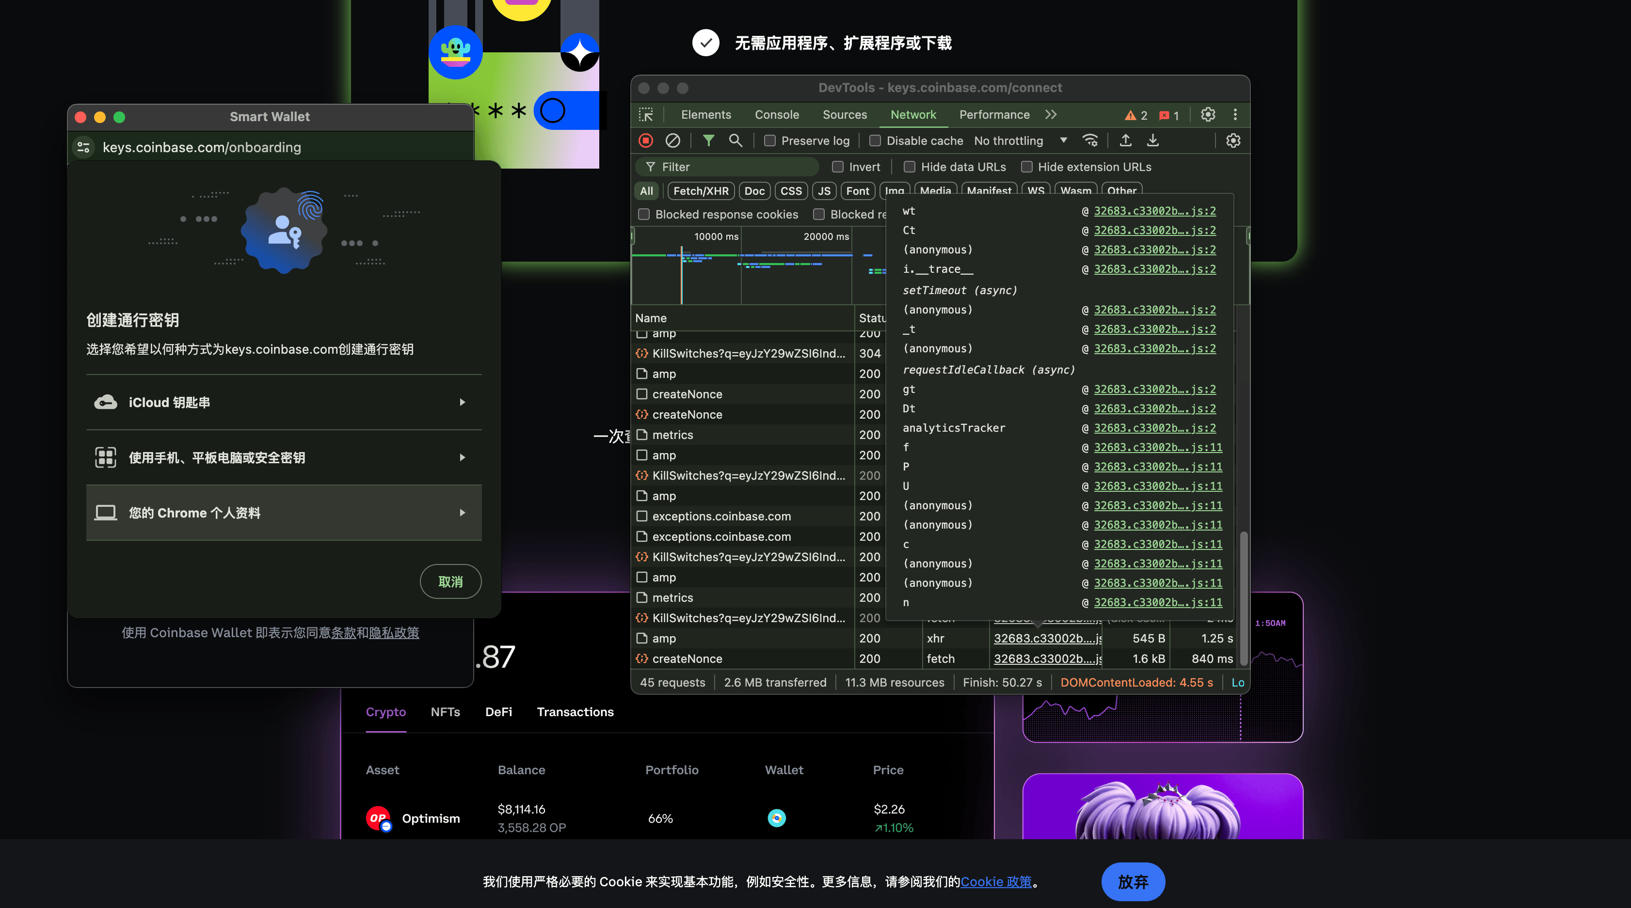Click the 放弃 cookie dismiss button
Viewport: 1631px width, 908px height.
pyautogui.click(x=1133, y=881)
